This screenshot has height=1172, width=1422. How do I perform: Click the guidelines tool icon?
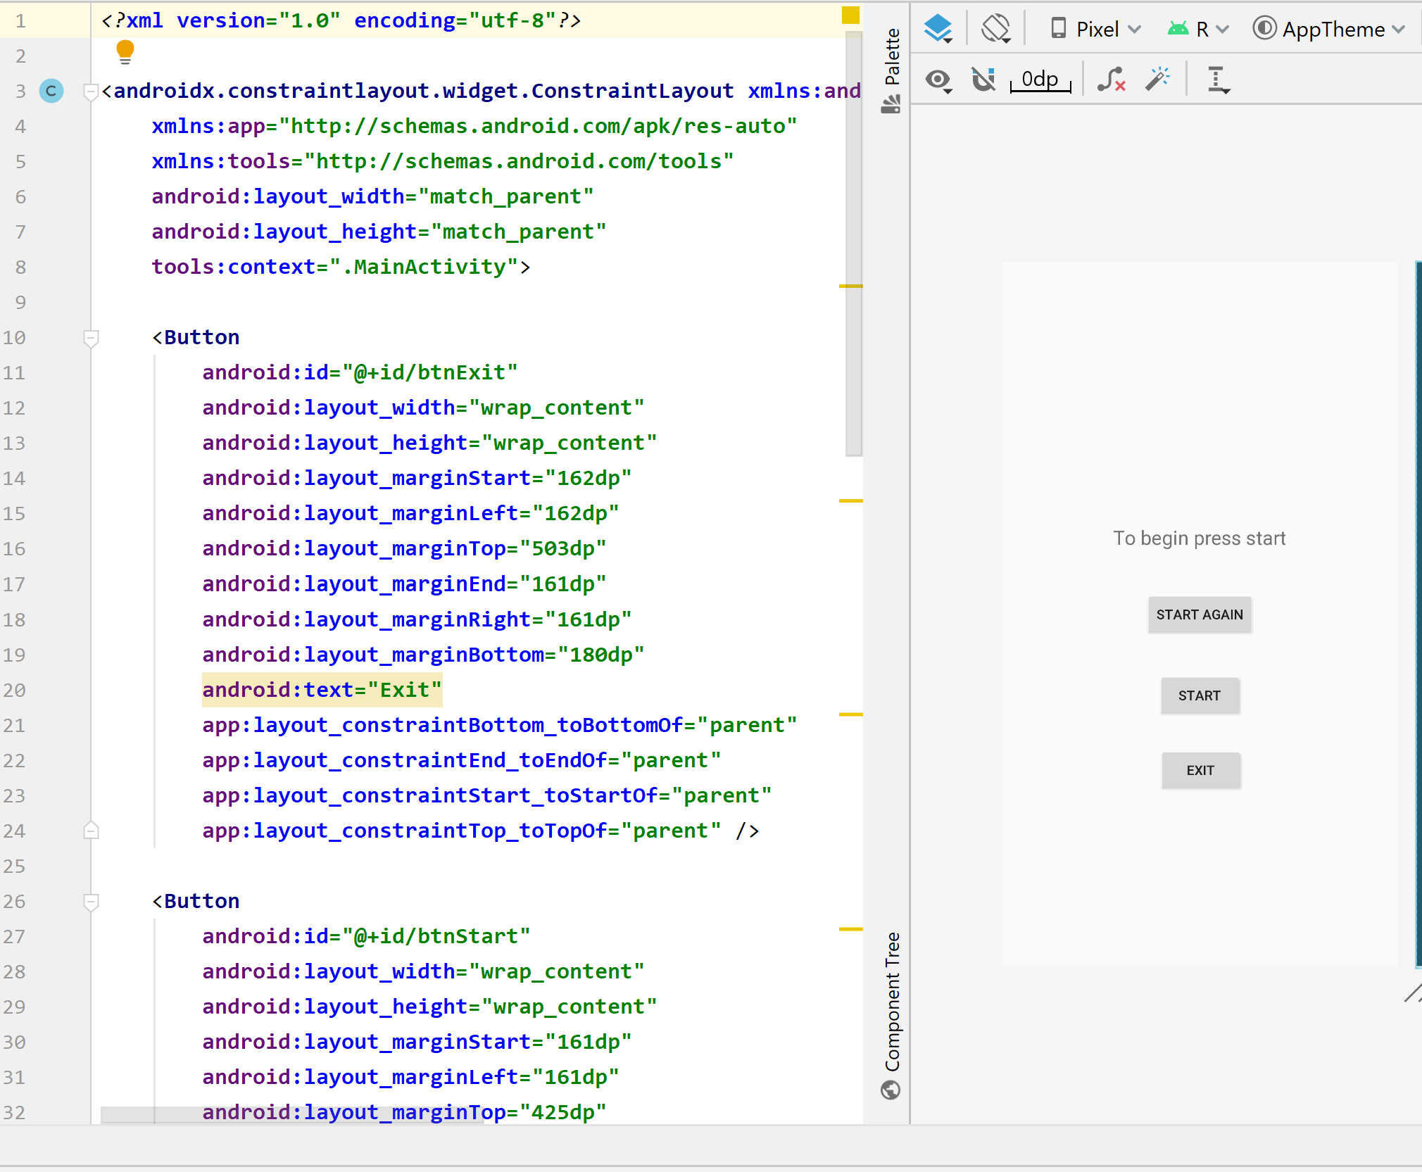point(1218,80)
